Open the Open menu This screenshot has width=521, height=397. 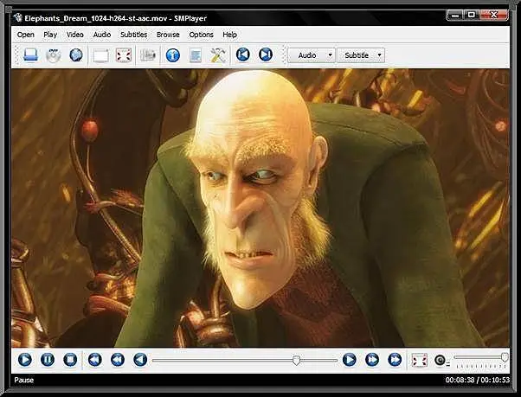(x=26, y=35)
